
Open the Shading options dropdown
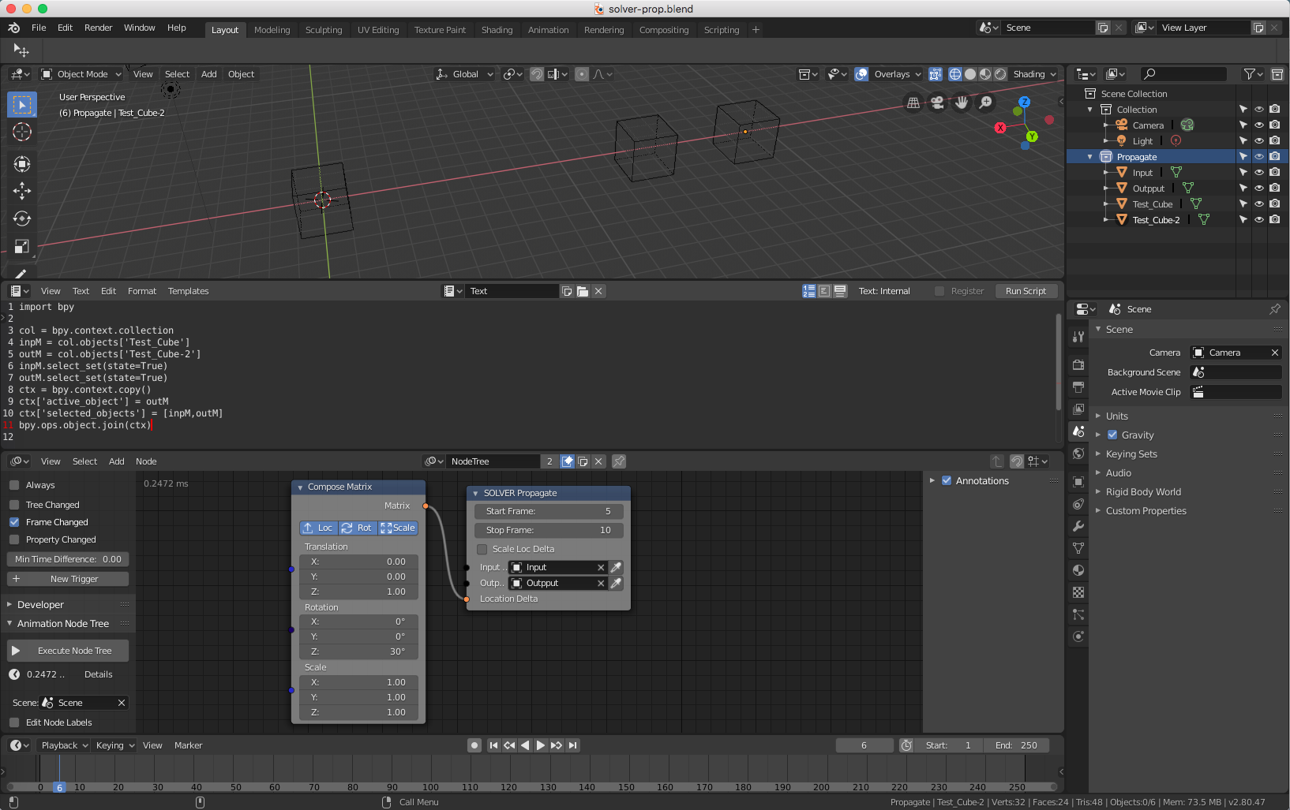tap(1034, 74)
